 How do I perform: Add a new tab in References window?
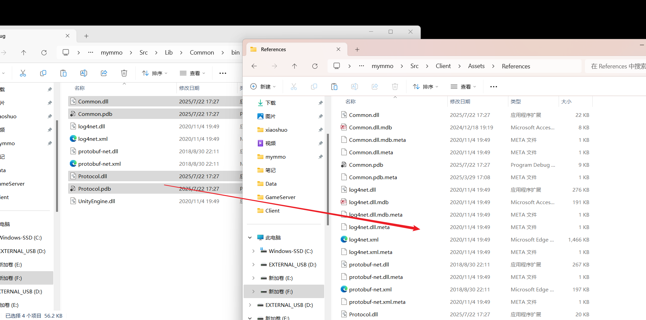[x=357, y=50]
